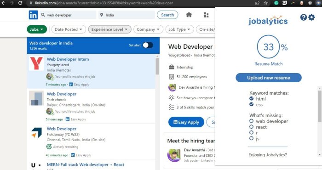Select missing keyword 'r'
Screen dimensions: 322x170
(251, 132)
